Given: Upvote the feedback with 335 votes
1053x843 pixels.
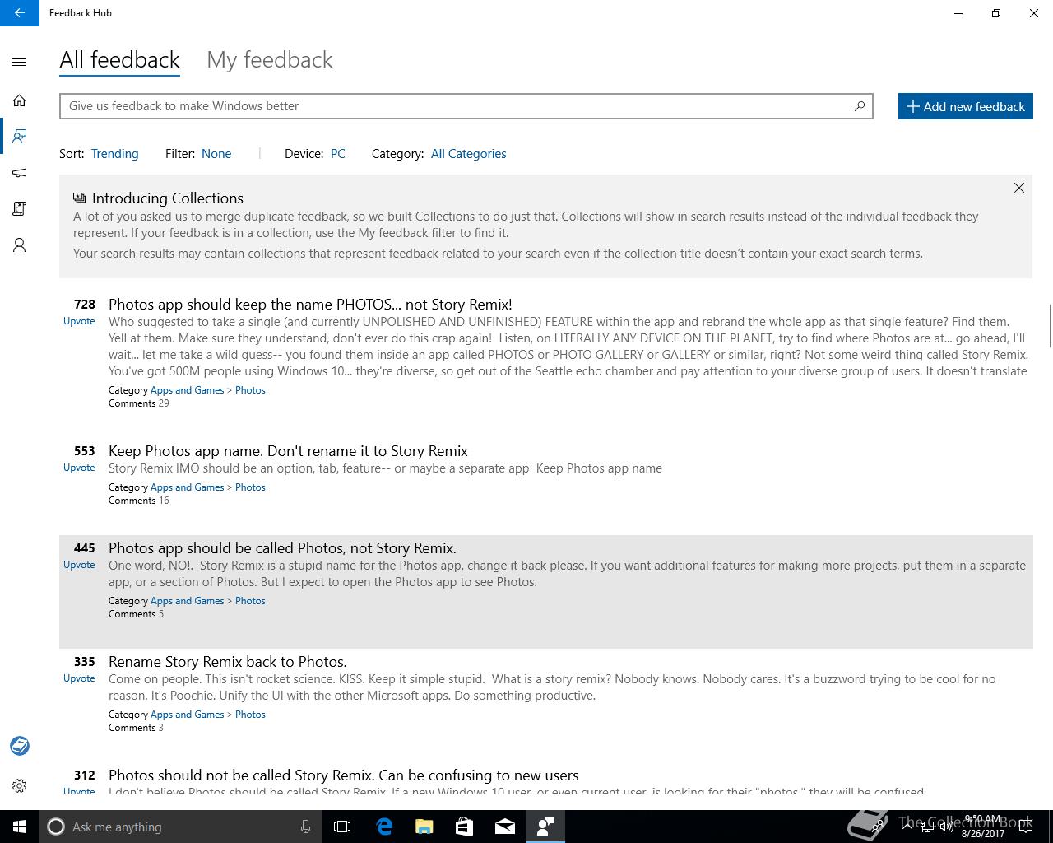Looking at the screenshot, I should coord(79,678).
